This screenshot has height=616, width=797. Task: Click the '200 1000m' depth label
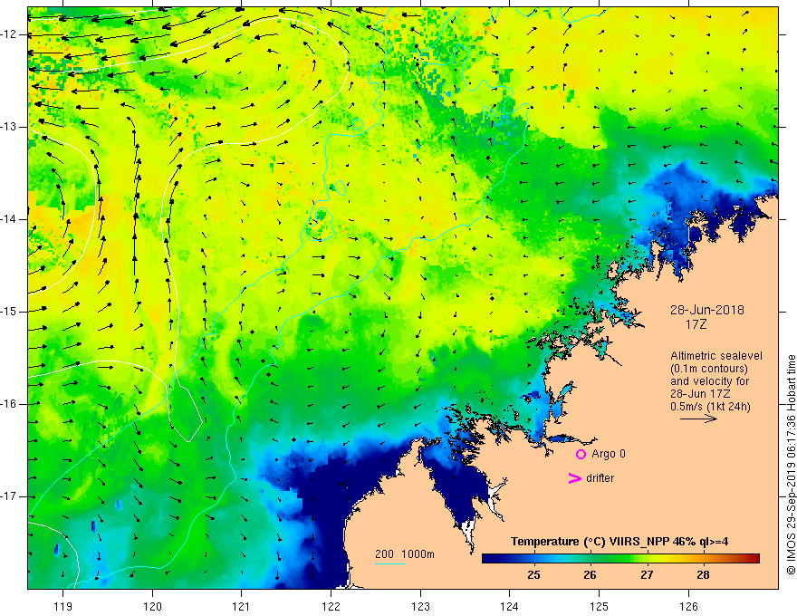pyautogui.click(x=405, y=554)
